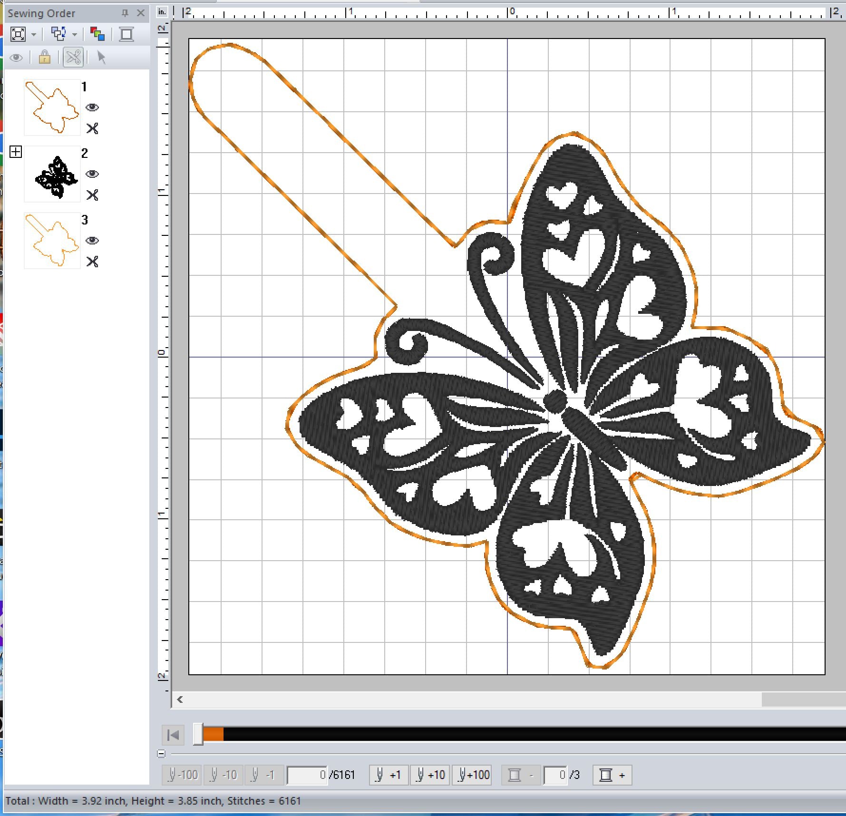Expand the plus box beside item 2
Screen dimensions: 846x816
(16, 152)
